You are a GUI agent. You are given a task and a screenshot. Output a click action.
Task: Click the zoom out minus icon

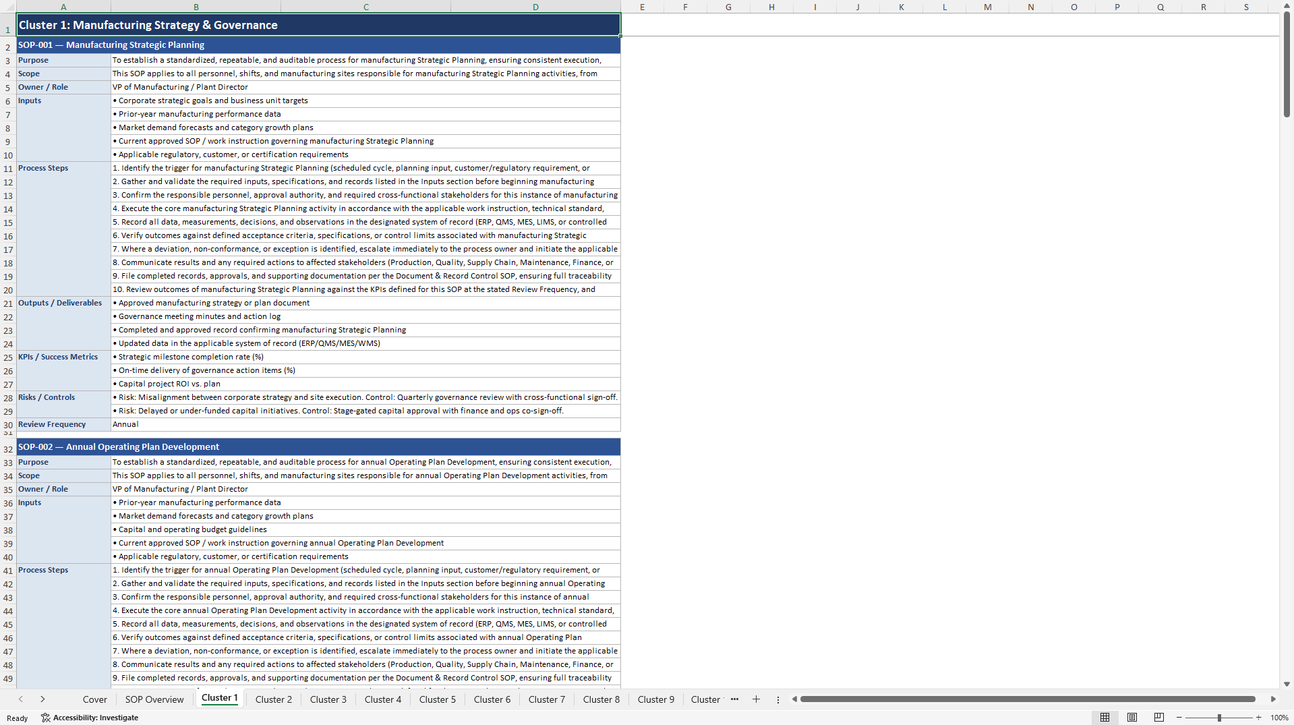1179,718
